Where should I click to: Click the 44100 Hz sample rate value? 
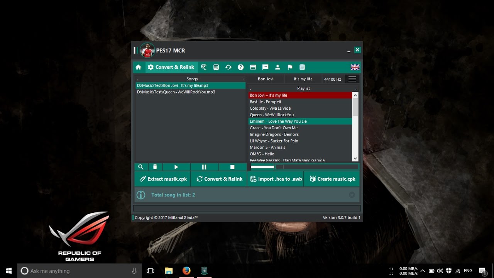(x=333, y=79)
